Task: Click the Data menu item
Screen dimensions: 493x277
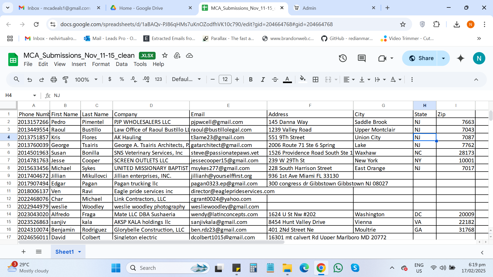Action: pos(121,64)
